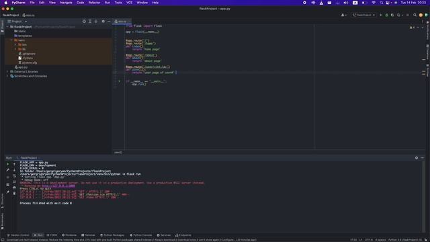The image size is (430, 242).
Task: Pin tab icon in Run panel
Action: click(7, 192)
